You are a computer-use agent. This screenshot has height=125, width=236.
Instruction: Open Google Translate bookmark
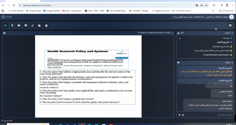click(52, 11)
